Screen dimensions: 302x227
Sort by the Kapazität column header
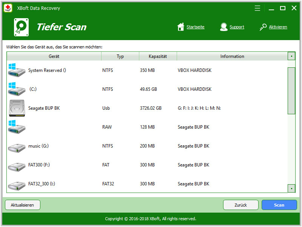(158, 56)
